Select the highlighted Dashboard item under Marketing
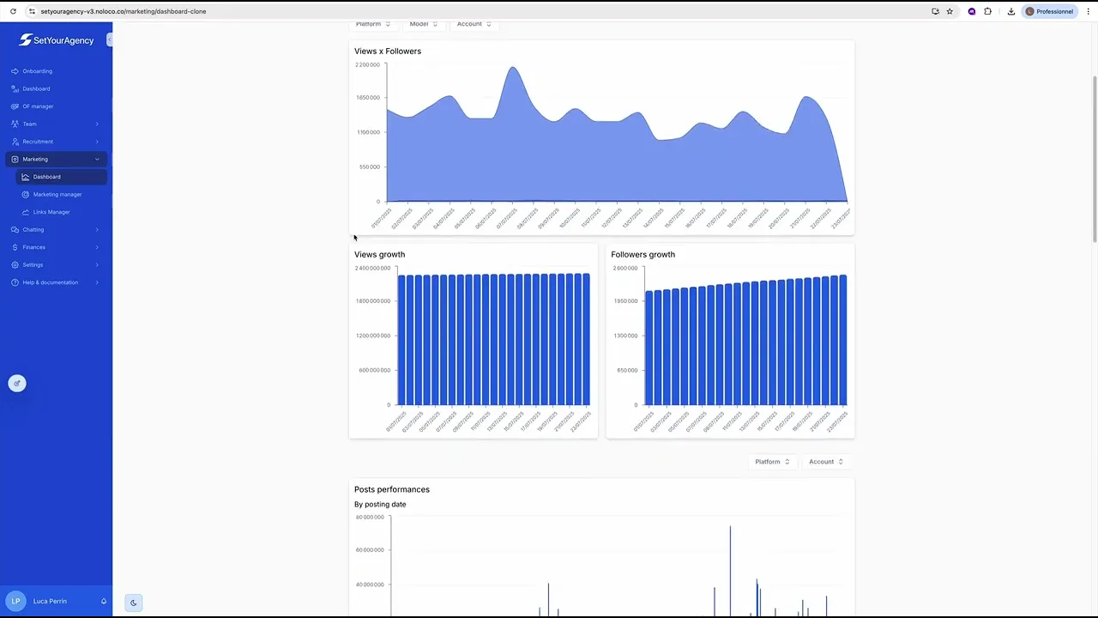 [62, 177]
